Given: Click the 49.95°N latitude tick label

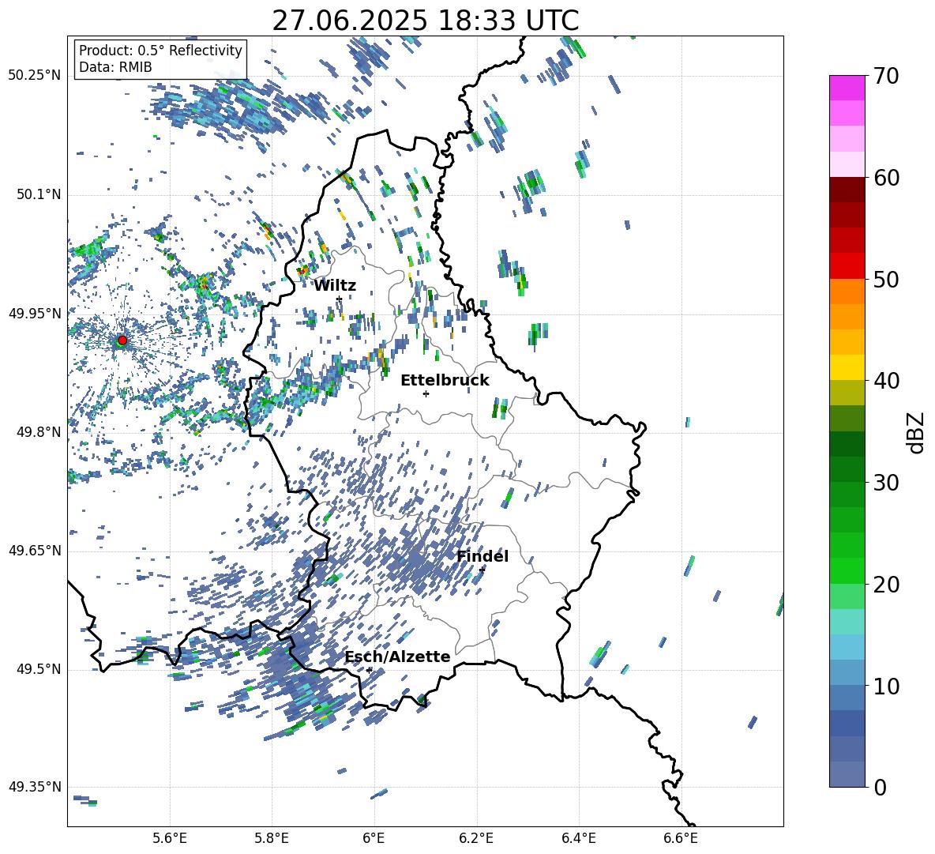Looking at the screenshot, I should tap(35, 314).
